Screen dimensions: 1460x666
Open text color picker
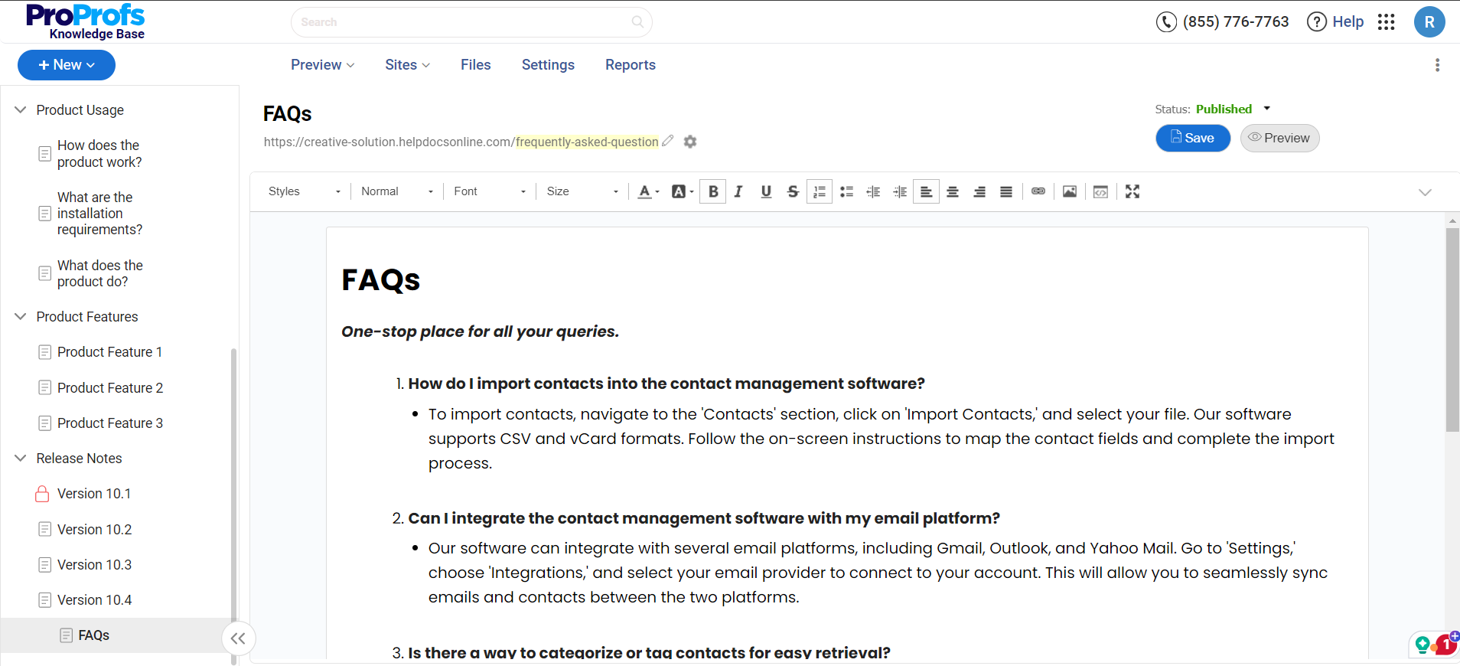pos(648,191)
